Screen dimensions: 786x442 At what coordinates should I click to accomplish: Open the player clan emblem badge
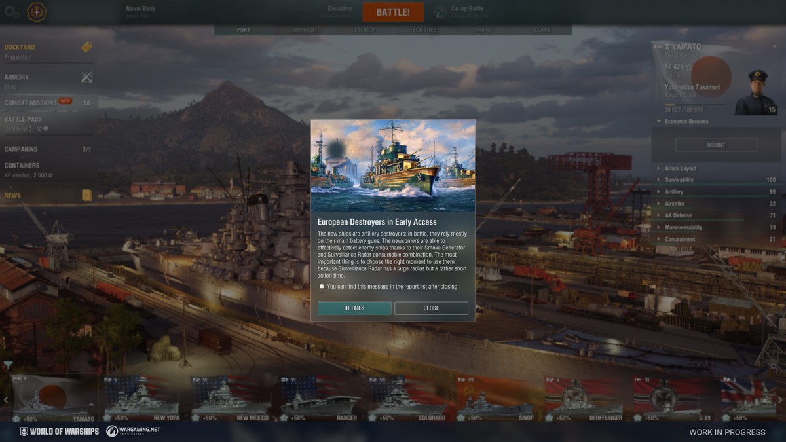point(37,12)
